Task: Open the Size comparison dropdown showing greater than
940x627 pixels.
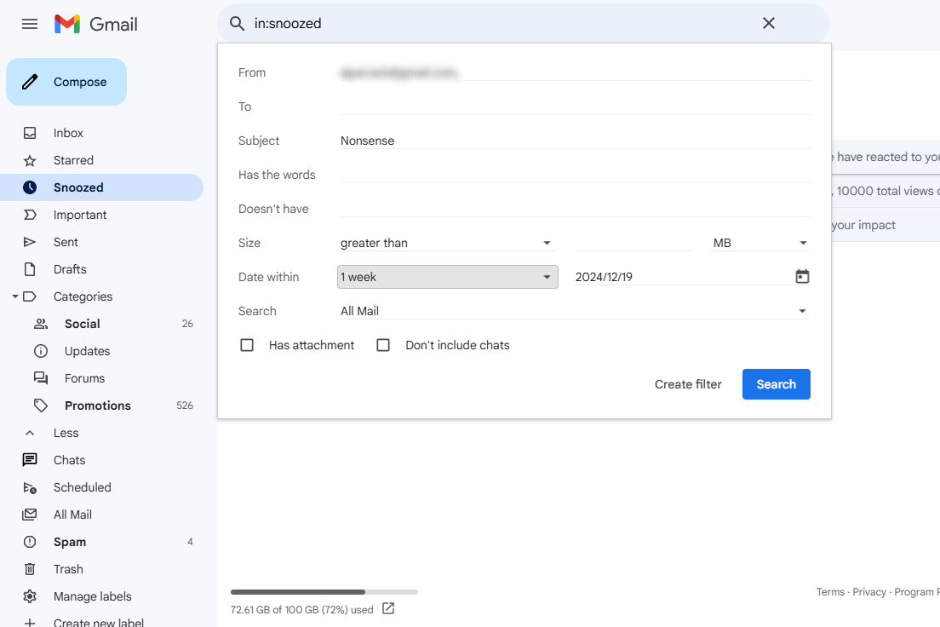Action: tap(447, 243)
